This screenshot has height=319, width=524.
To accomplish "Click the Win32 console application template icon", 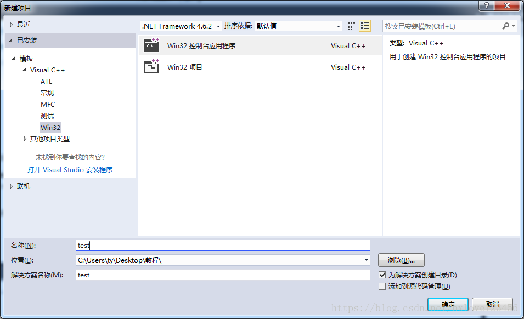I will (x=151, y=45).
